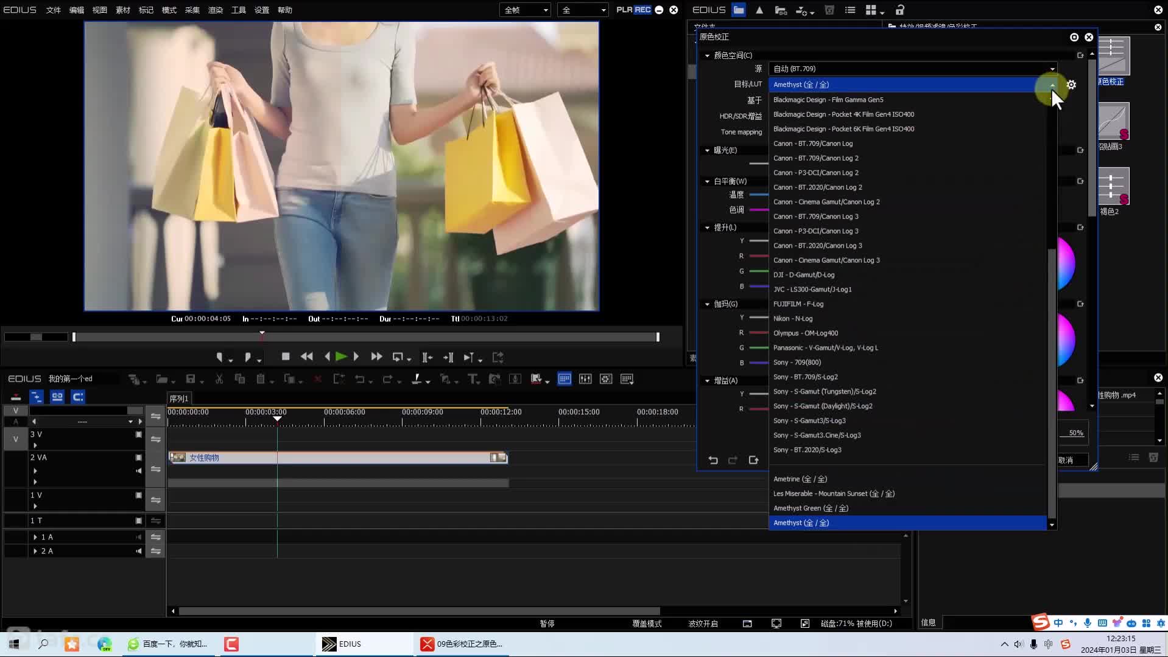Click the folder view icon in bin window
The height and width of the screenshot is (657, 1168).
tap(739, 10)
